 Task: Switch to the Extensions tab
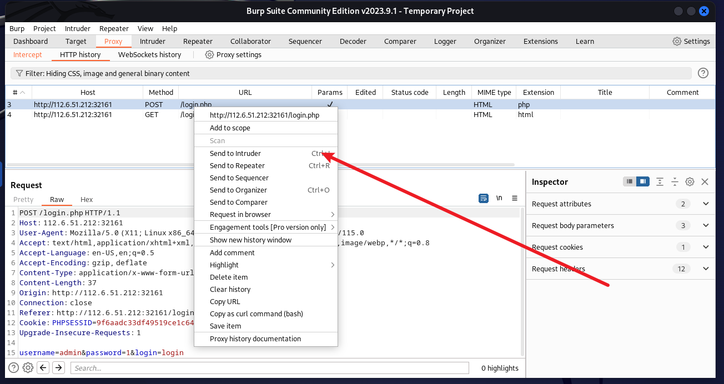(x=541, y=41)
